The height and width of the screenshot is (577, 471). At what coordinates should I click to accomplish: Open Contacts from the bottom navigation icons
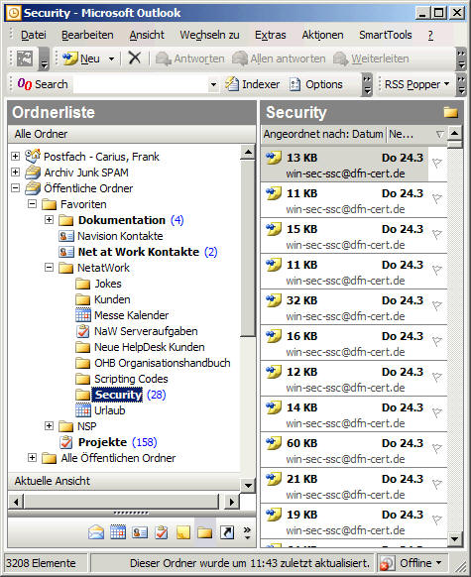click(x=140, y=532)
